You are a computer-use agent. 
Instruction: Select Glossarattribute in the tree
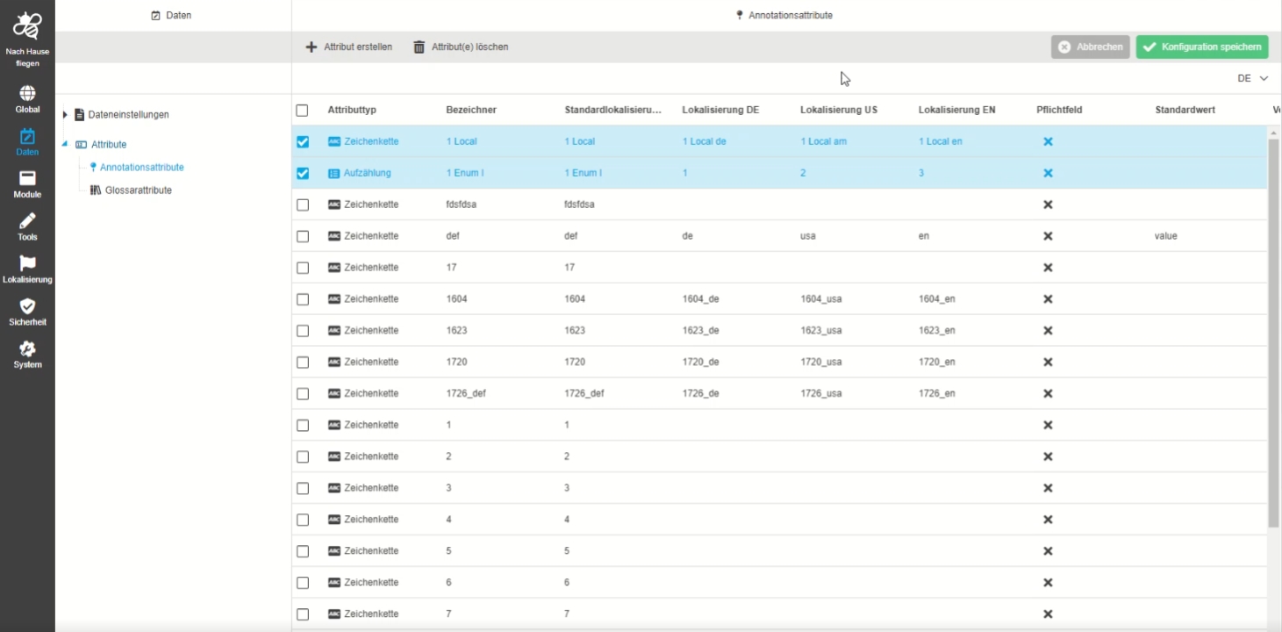pyautogui.click(x=138, y=190)
